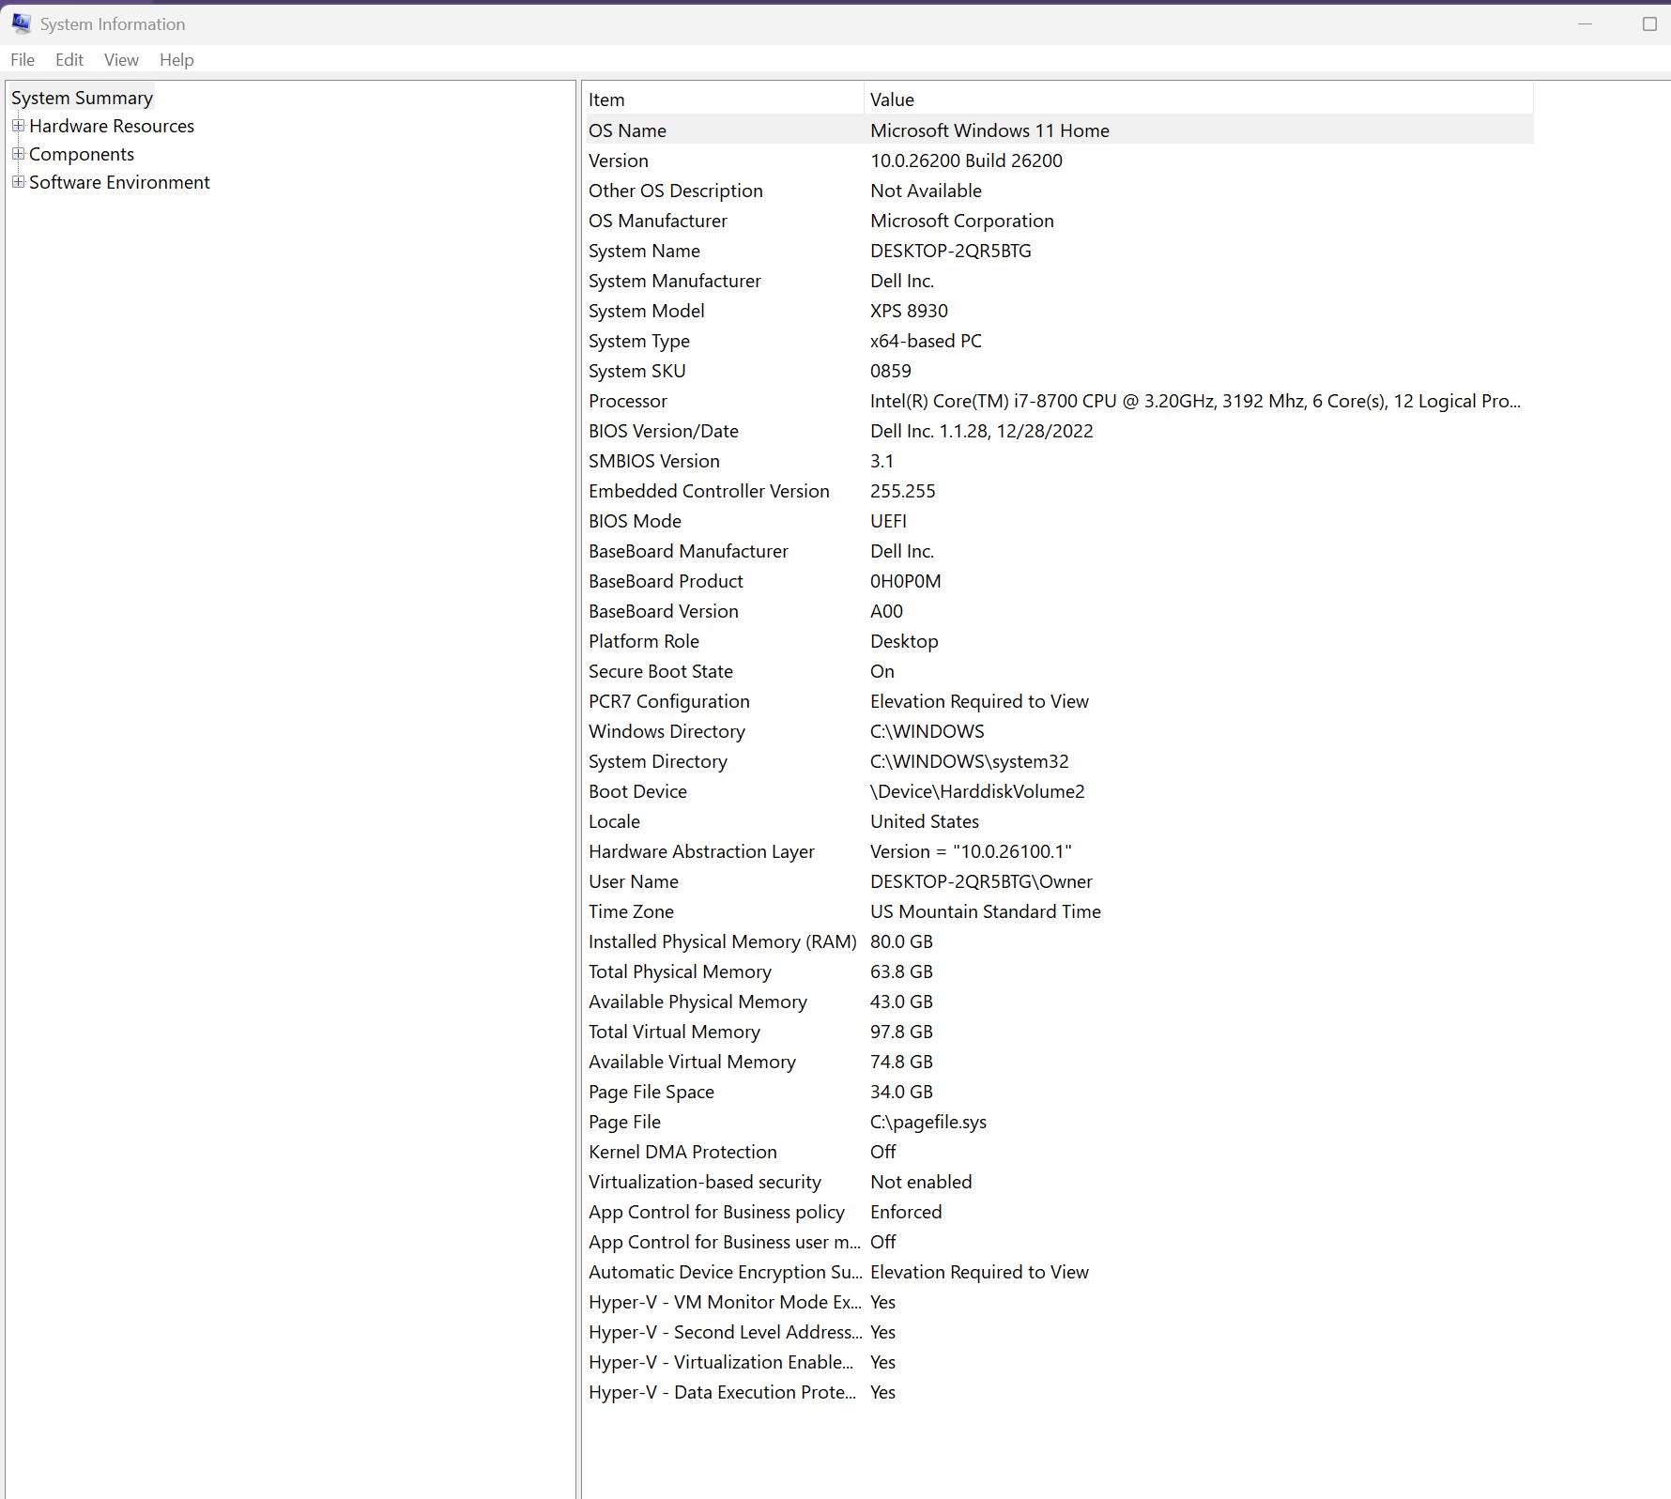Select the System Name row label
This screenshot has height=1499, width=1671.
tap(644, 251)
